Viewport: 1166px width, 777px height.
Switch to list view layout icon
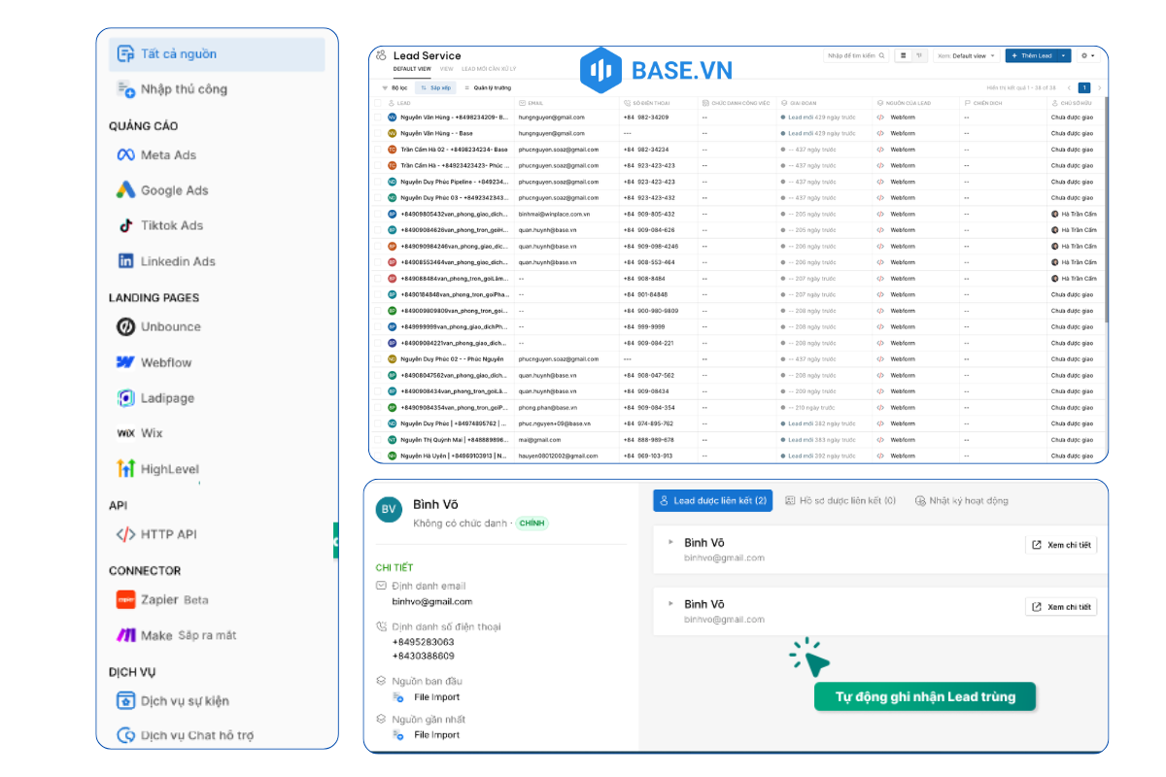904,55
